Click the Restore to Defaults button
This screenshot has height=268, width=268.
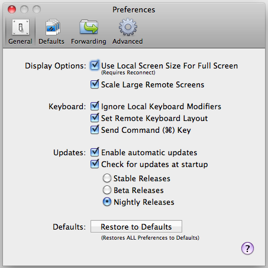point(136,227)
